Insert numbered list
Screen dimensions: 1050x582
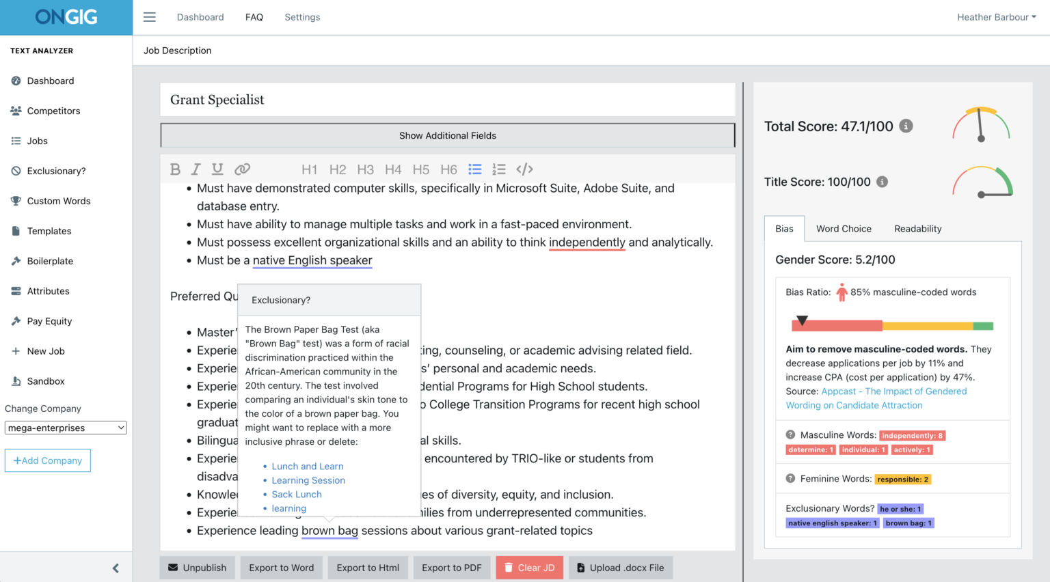pyautogui.click(x=499, y=169)
